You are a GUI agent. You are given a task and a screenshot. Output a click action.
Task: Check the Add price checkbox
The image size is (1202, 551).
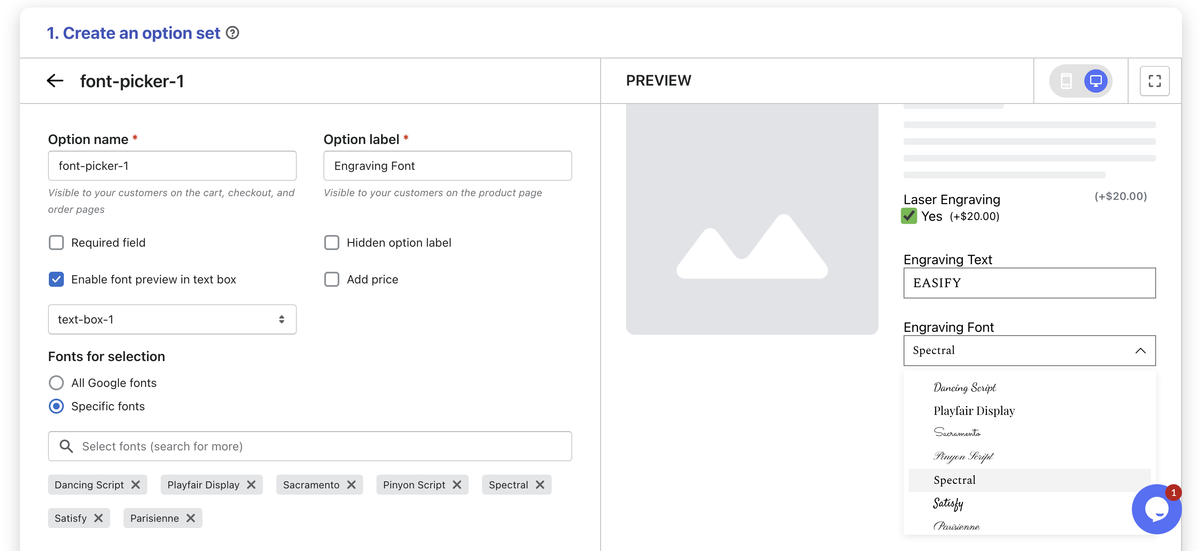tap(332, 280)
